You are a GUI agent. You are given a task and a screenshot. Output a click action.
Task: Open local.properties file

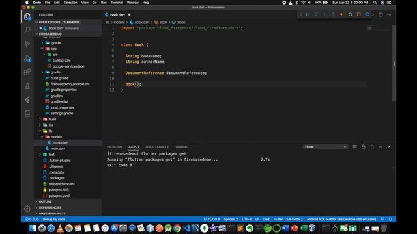[63, 107]
